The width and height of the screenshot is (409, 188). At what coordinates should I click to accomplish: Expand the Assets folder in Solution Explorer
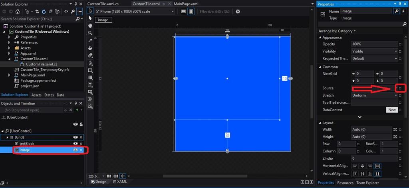click(x=10, y=48)
